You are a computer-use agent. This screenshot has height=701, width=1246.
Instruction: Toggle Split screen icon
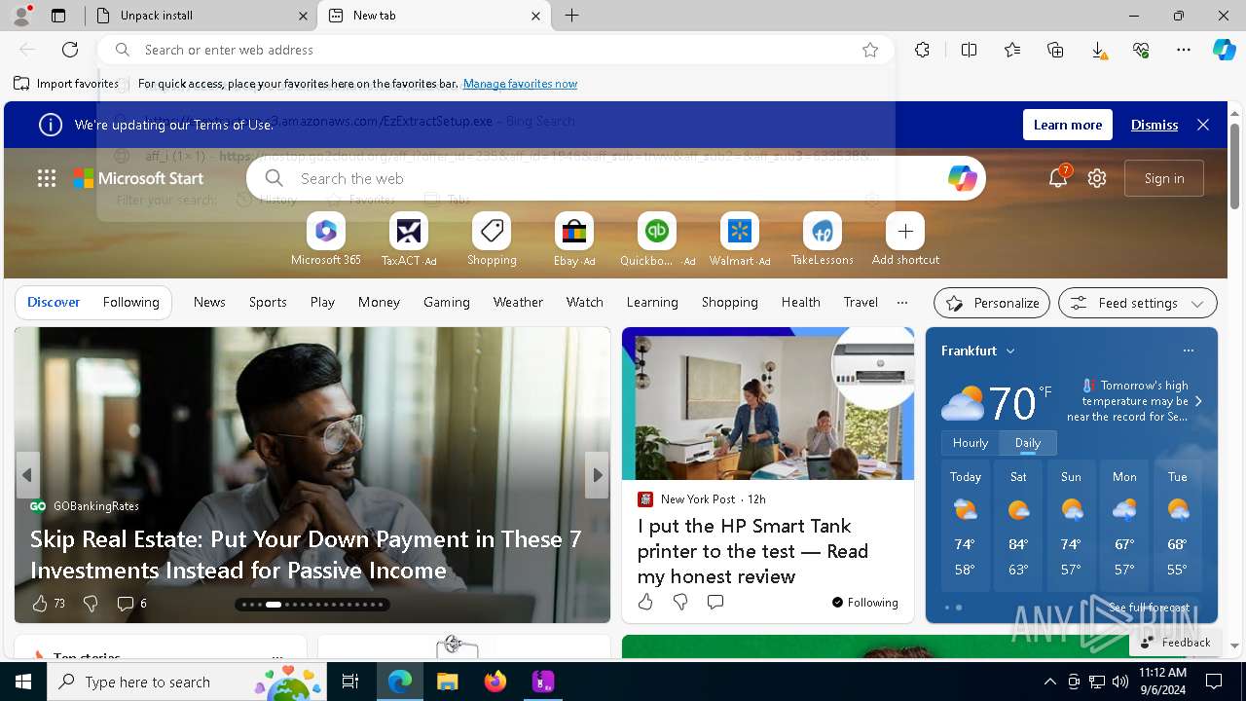(969, 50)
